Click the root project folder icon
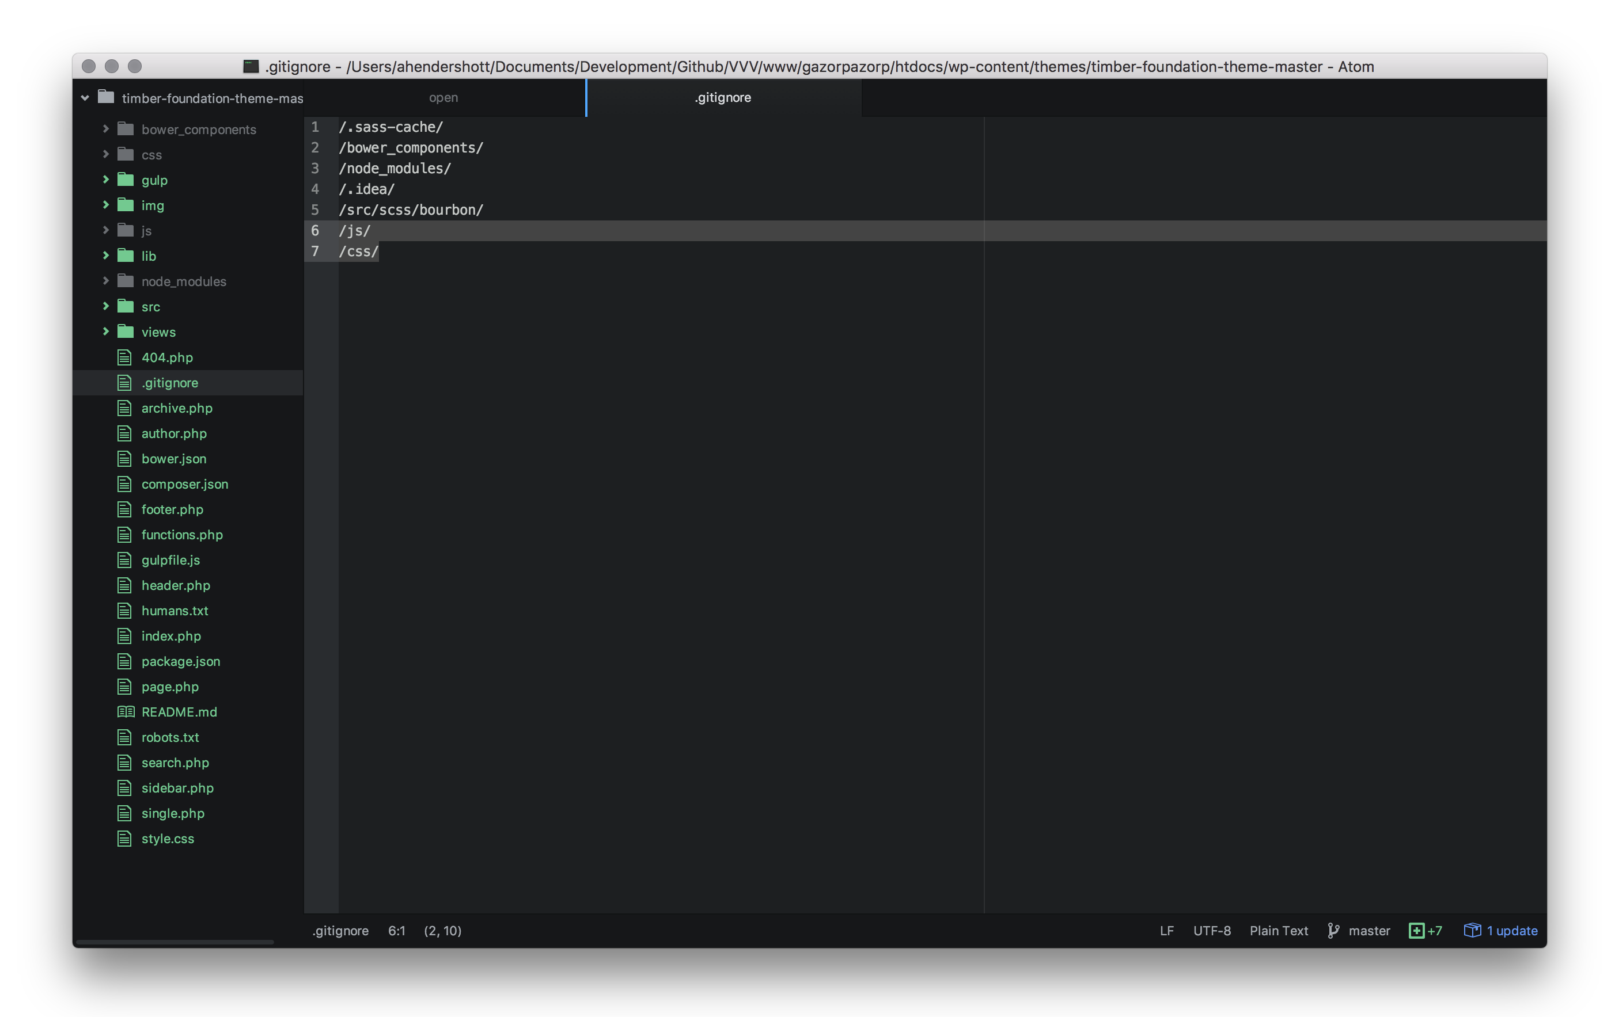Screen dimensions: 1615x1017 106,97
